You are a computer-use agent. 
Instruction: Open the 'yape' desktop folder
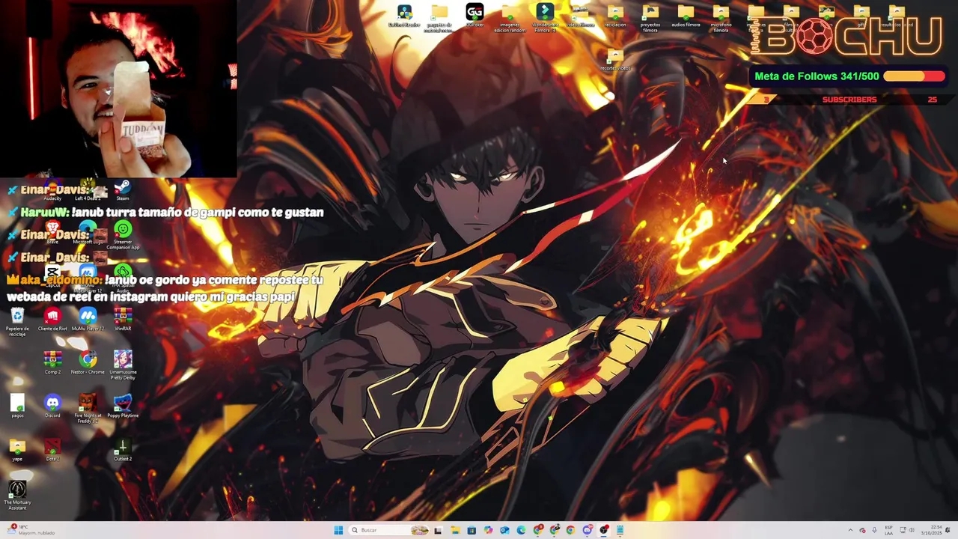coord(17,449)
